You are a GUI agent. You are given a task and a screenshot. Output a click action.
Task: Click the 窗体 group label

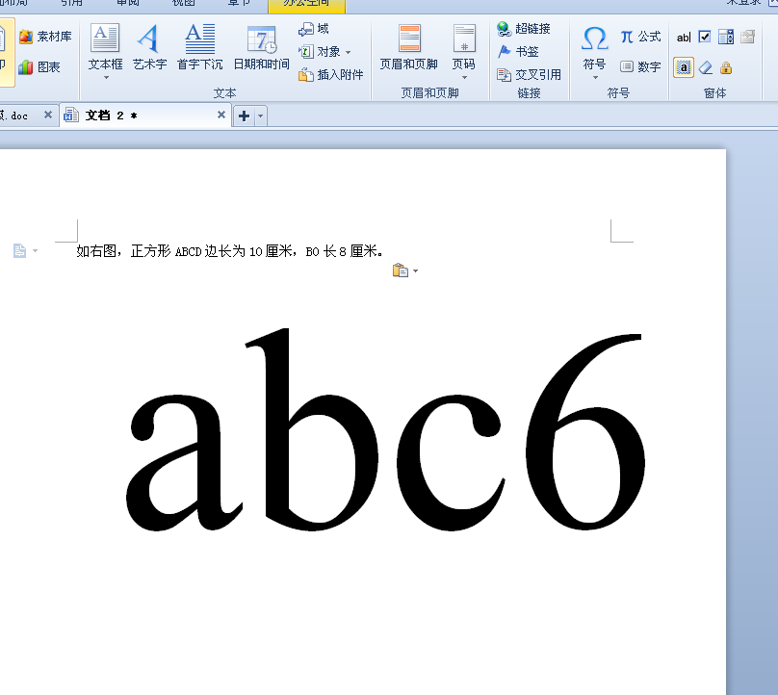(715, 93)
